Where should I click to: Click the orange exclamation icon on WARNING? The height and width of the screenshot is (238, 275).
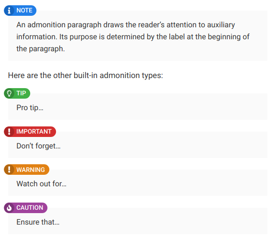click(9, 170)
